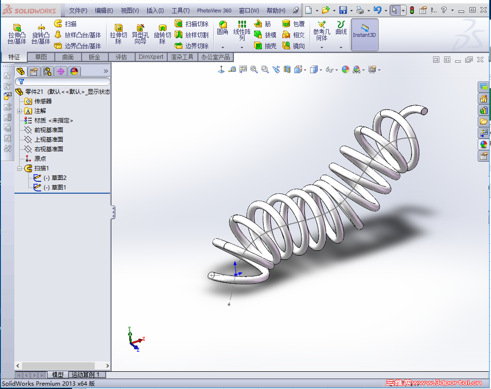Switch to the 曲面 surfaces tab
This screenshot has width=491, height=389.
point(68,57)
